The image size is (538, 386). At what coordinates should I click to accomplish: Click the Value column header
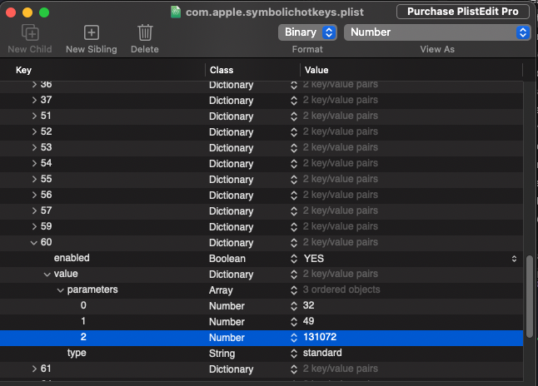pyautogui.click(x=316, y=70)
